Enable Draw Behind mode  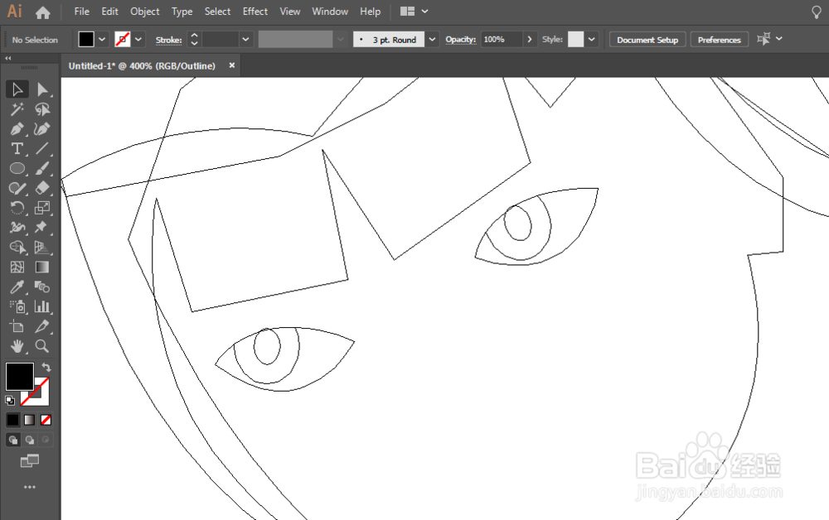tap(30, 440)
